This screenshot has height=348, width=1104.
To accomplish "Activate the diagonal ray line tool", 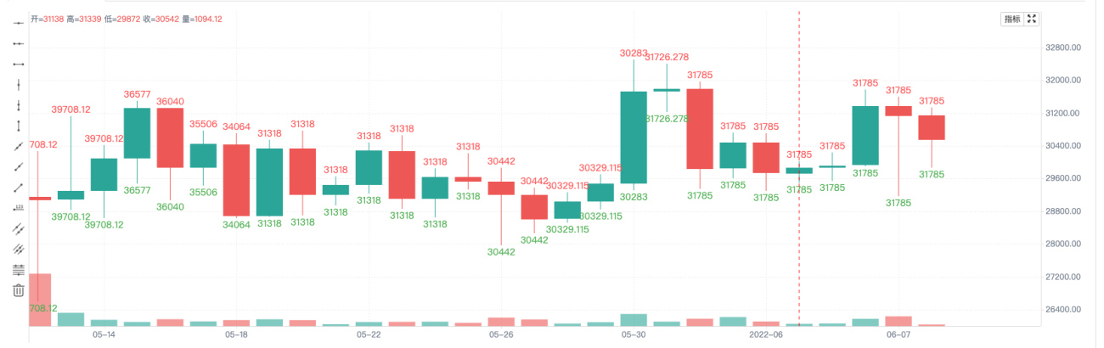I will tap(19, 167).
